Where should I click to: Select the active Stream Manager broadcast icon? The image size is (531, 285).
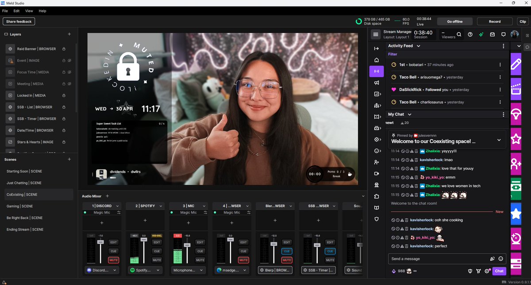(x=377, y=71)
